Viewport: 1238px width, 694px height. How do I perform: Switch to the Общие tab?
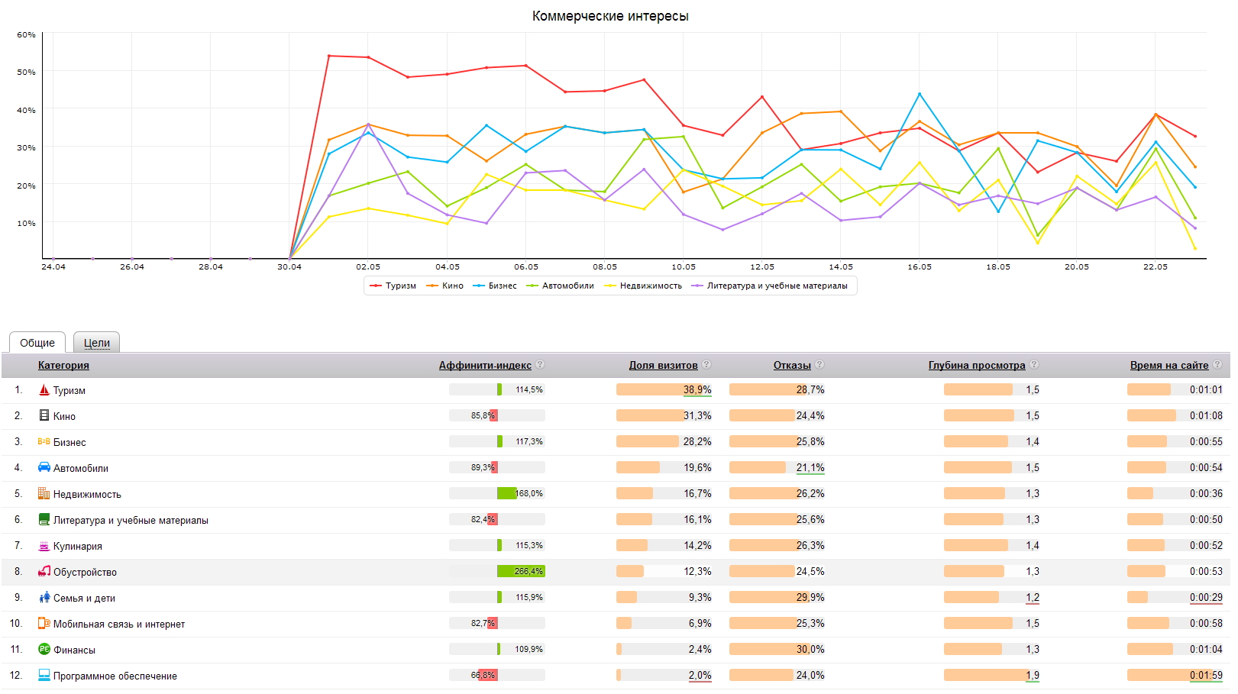37,343
